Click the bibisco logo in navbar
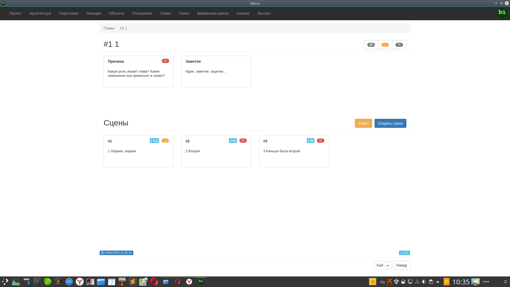Screen dimensions: 510x287 tap(502, 13)
